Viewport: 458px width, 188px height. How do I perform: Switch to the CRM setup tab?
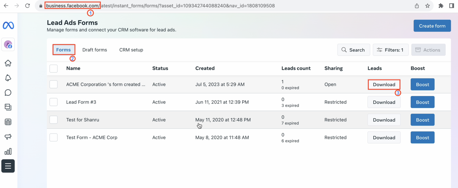pyautogui.click(x=131, y=50)
